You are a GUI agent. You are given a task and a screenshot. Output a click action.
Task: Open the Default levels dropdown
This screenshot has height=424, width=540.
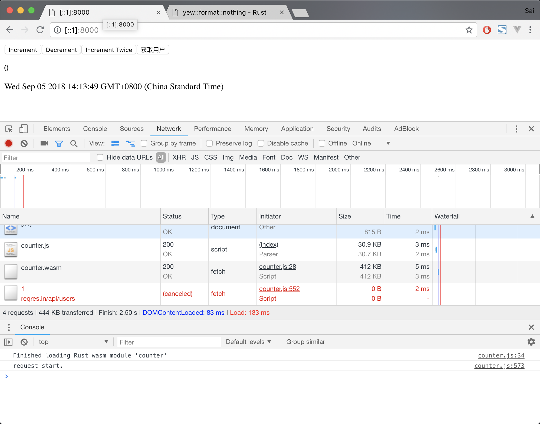[248, 342]
